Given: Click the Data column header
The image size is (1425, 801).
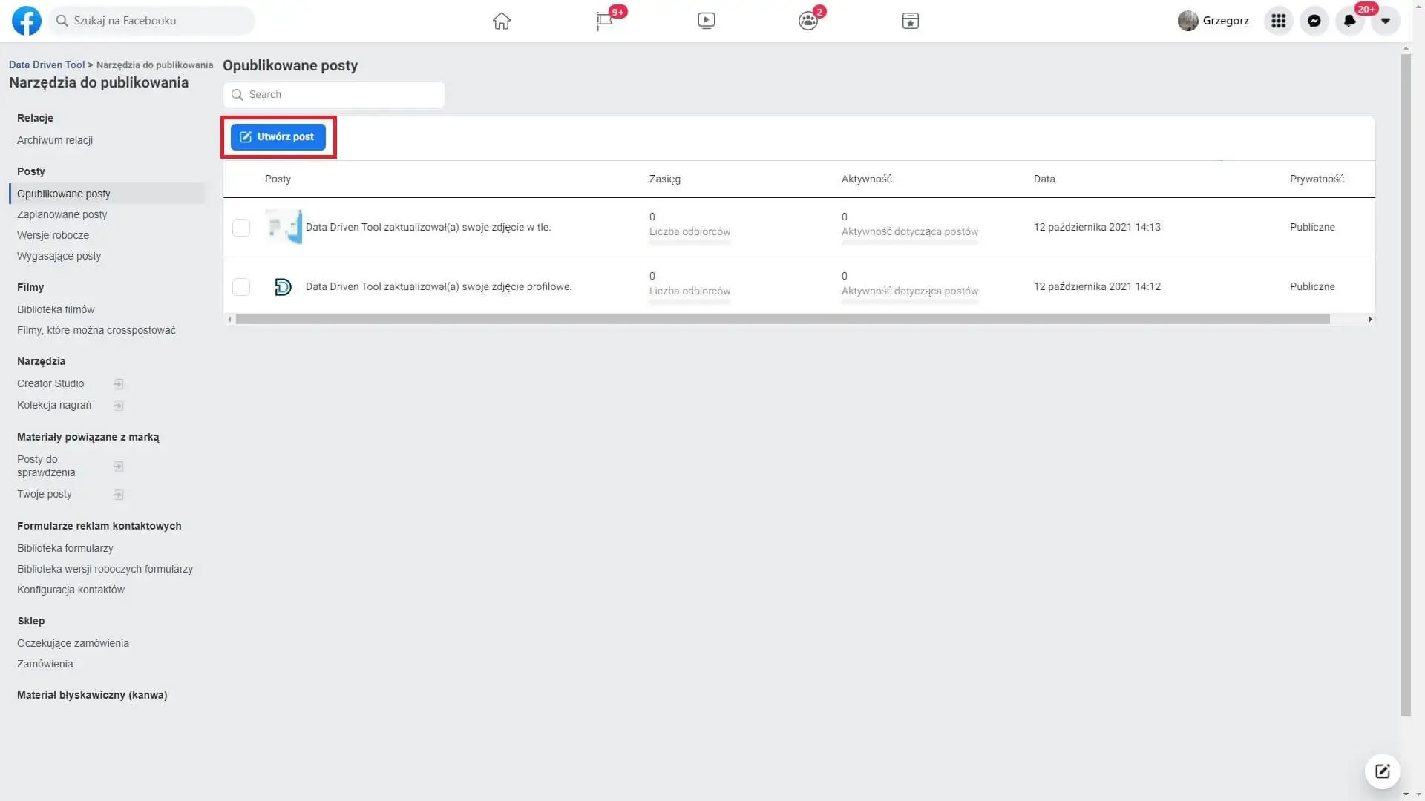Looking at the screenshot, I should 1044,179.
